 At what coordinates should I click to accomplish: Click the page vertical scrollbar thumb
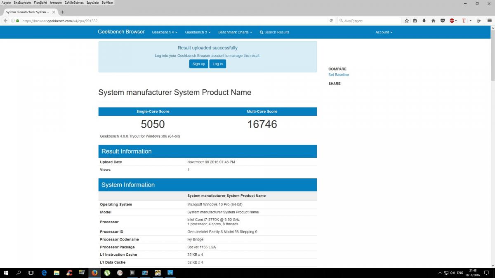coord(493,56)
